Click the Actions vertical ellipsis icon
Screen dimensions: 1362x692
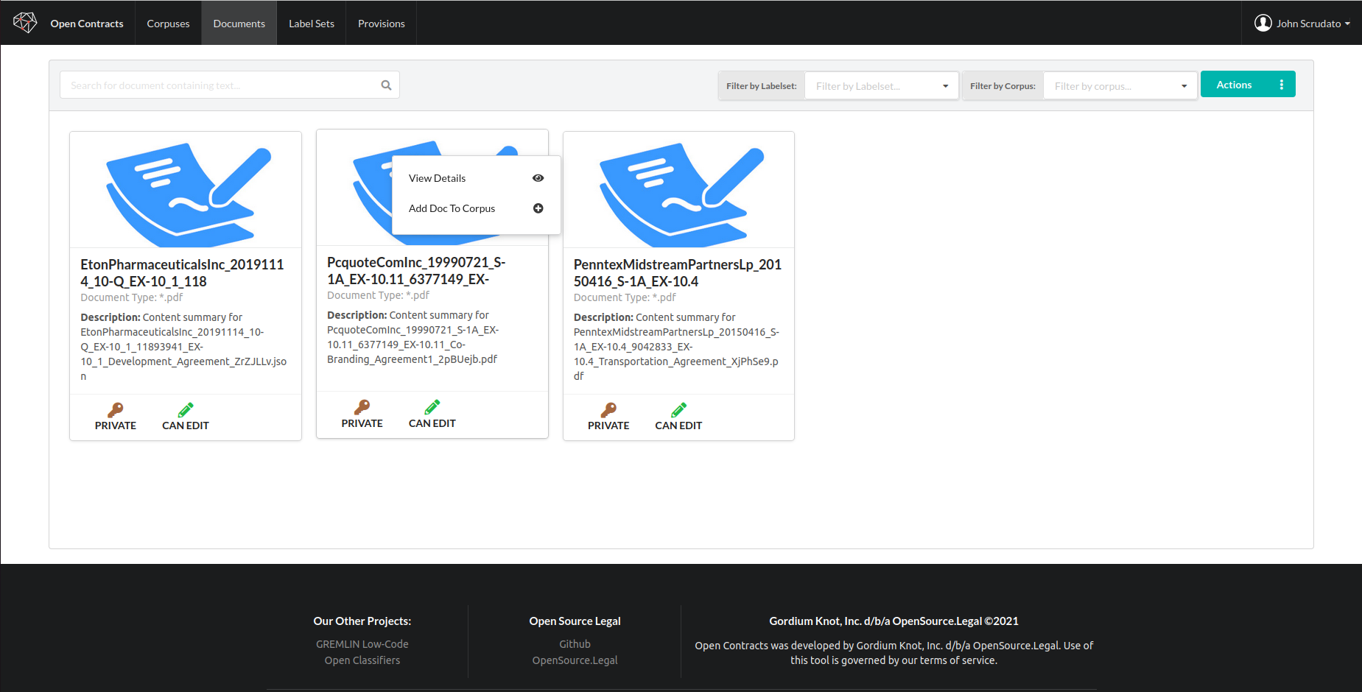click(x=1282, y=85)
